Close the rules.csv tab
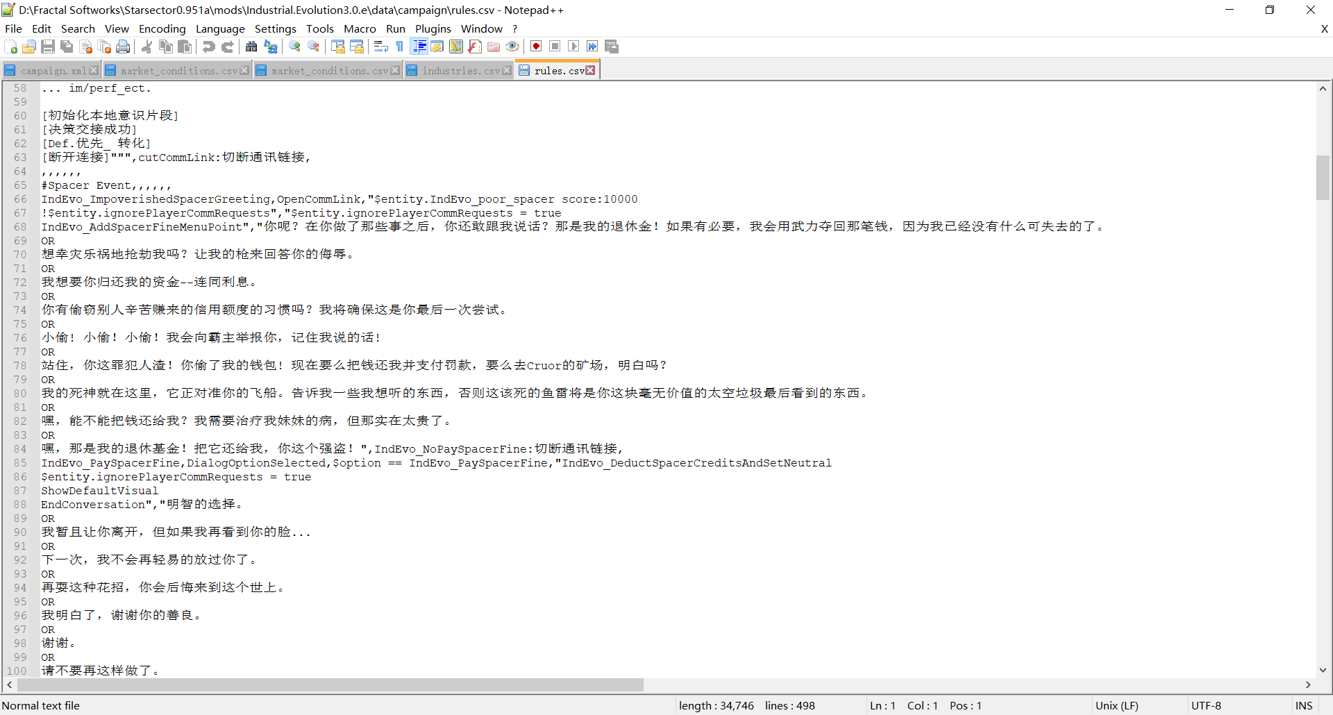 pyautogui.click(x=590, y=70)
